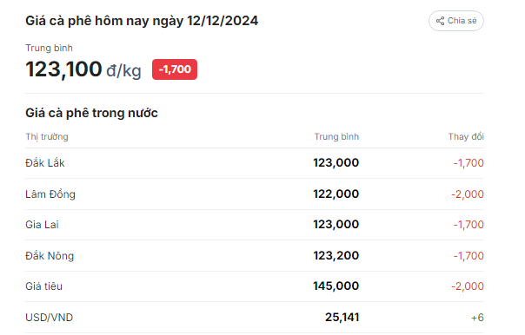Viewport: 525px width, 335px height.
Task: Open the Giá tiêu row
Action: pyautogui.click(x=255, y=286)
